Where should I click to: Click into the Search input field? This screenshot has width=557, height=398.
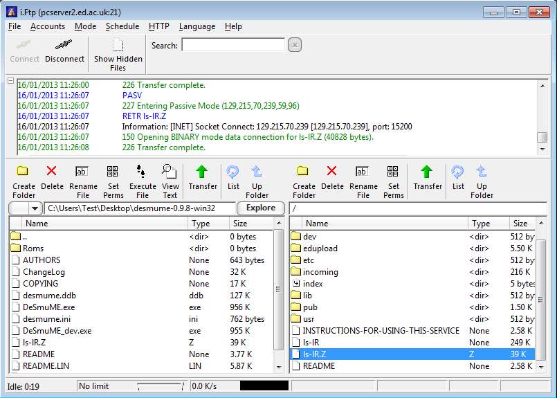[x=233, y=45]
